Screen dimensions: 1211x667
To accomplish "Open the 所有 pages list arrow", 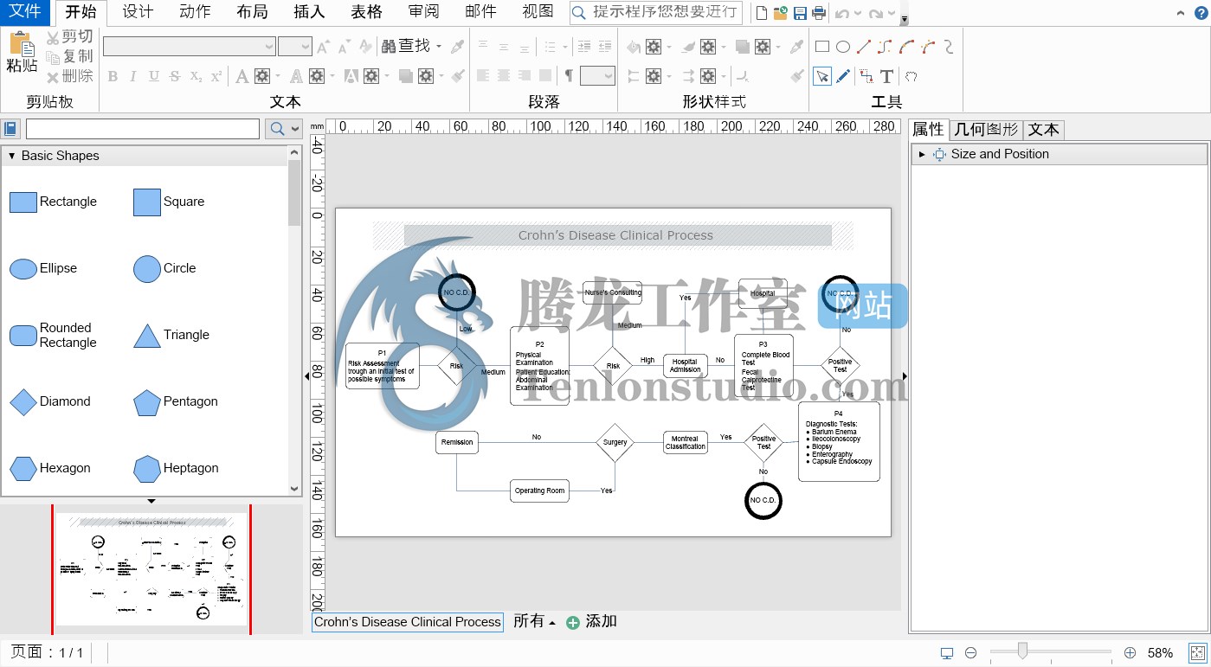I will coord(552,623).
